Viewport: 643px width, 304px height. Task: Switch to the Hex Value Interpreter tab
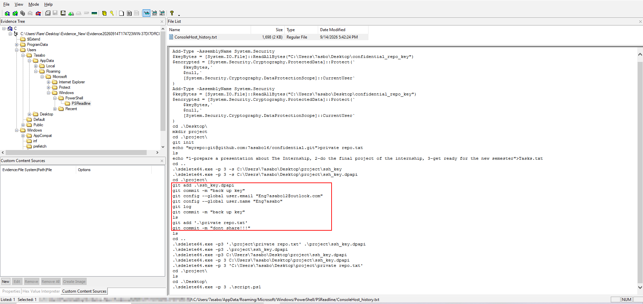click(41, 291)
